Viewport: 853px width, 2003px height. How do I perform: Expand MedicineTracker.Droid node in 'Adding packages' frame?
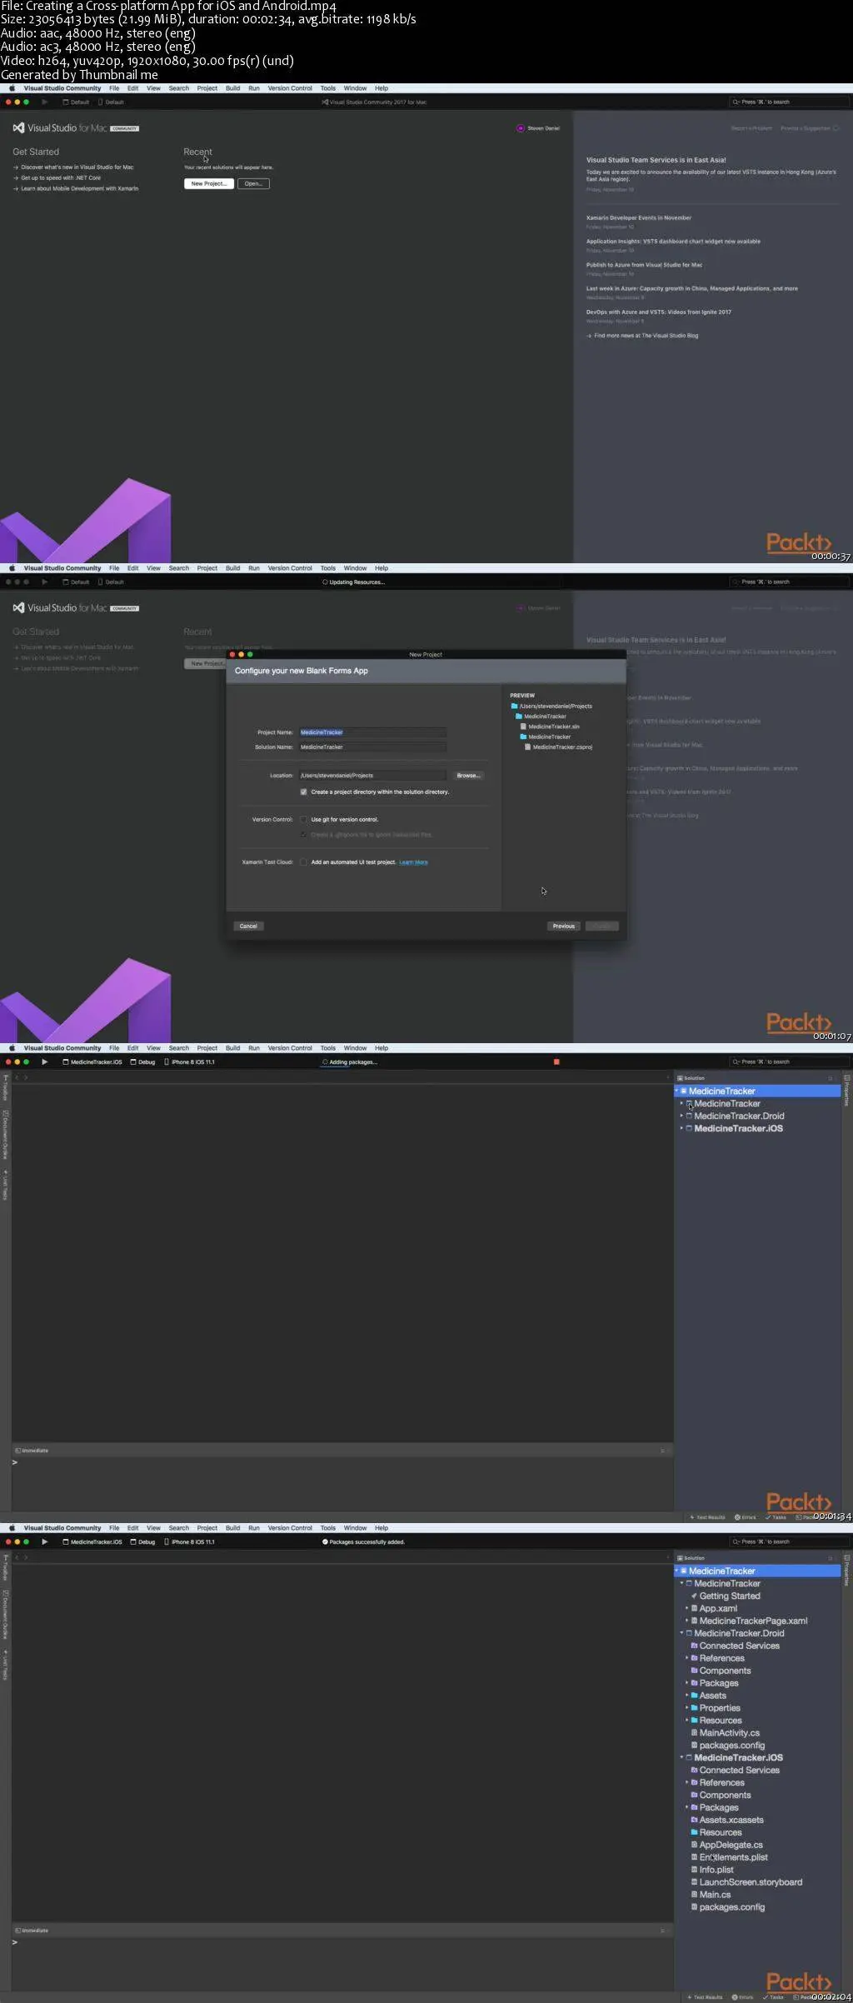681,1116
